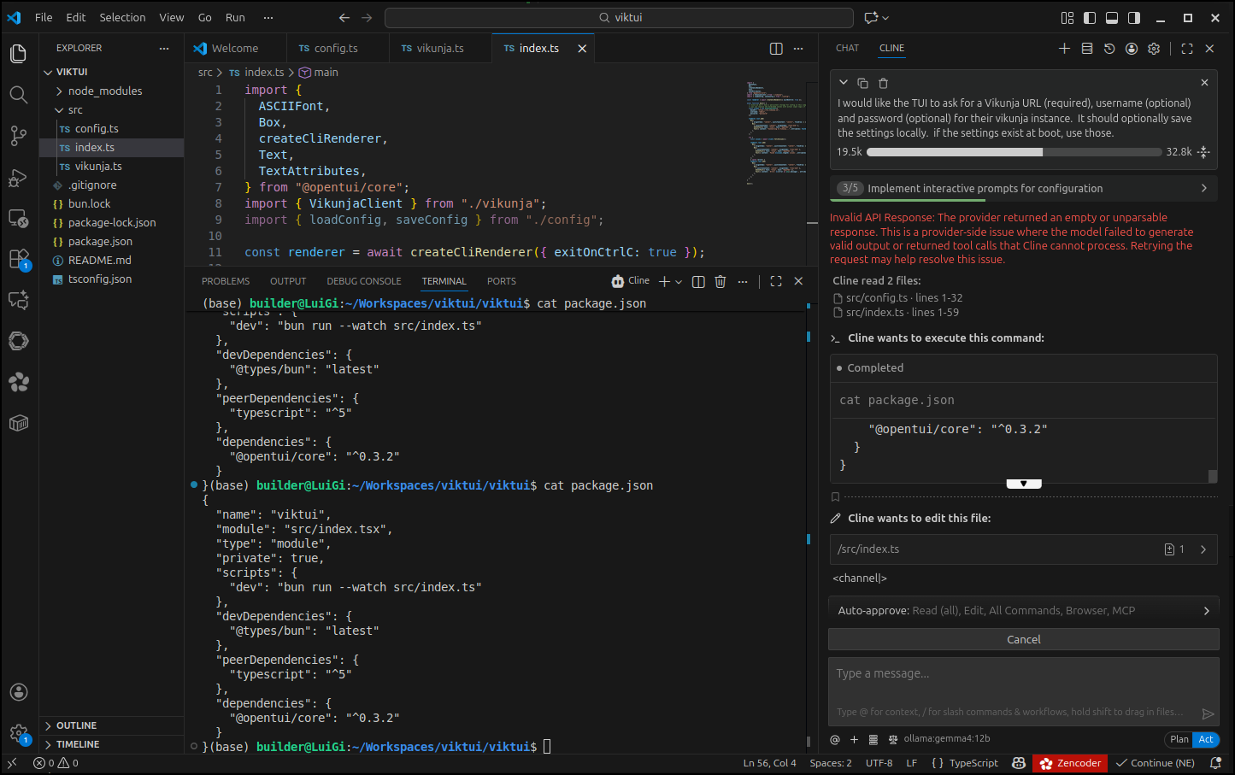Open the Selection menu

pos(122,17)
